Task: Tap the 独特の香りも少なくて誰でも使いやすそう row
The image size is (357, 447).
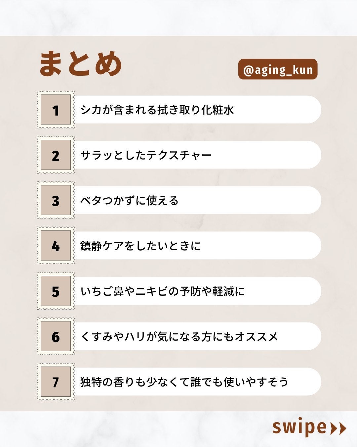Action: 197,382
